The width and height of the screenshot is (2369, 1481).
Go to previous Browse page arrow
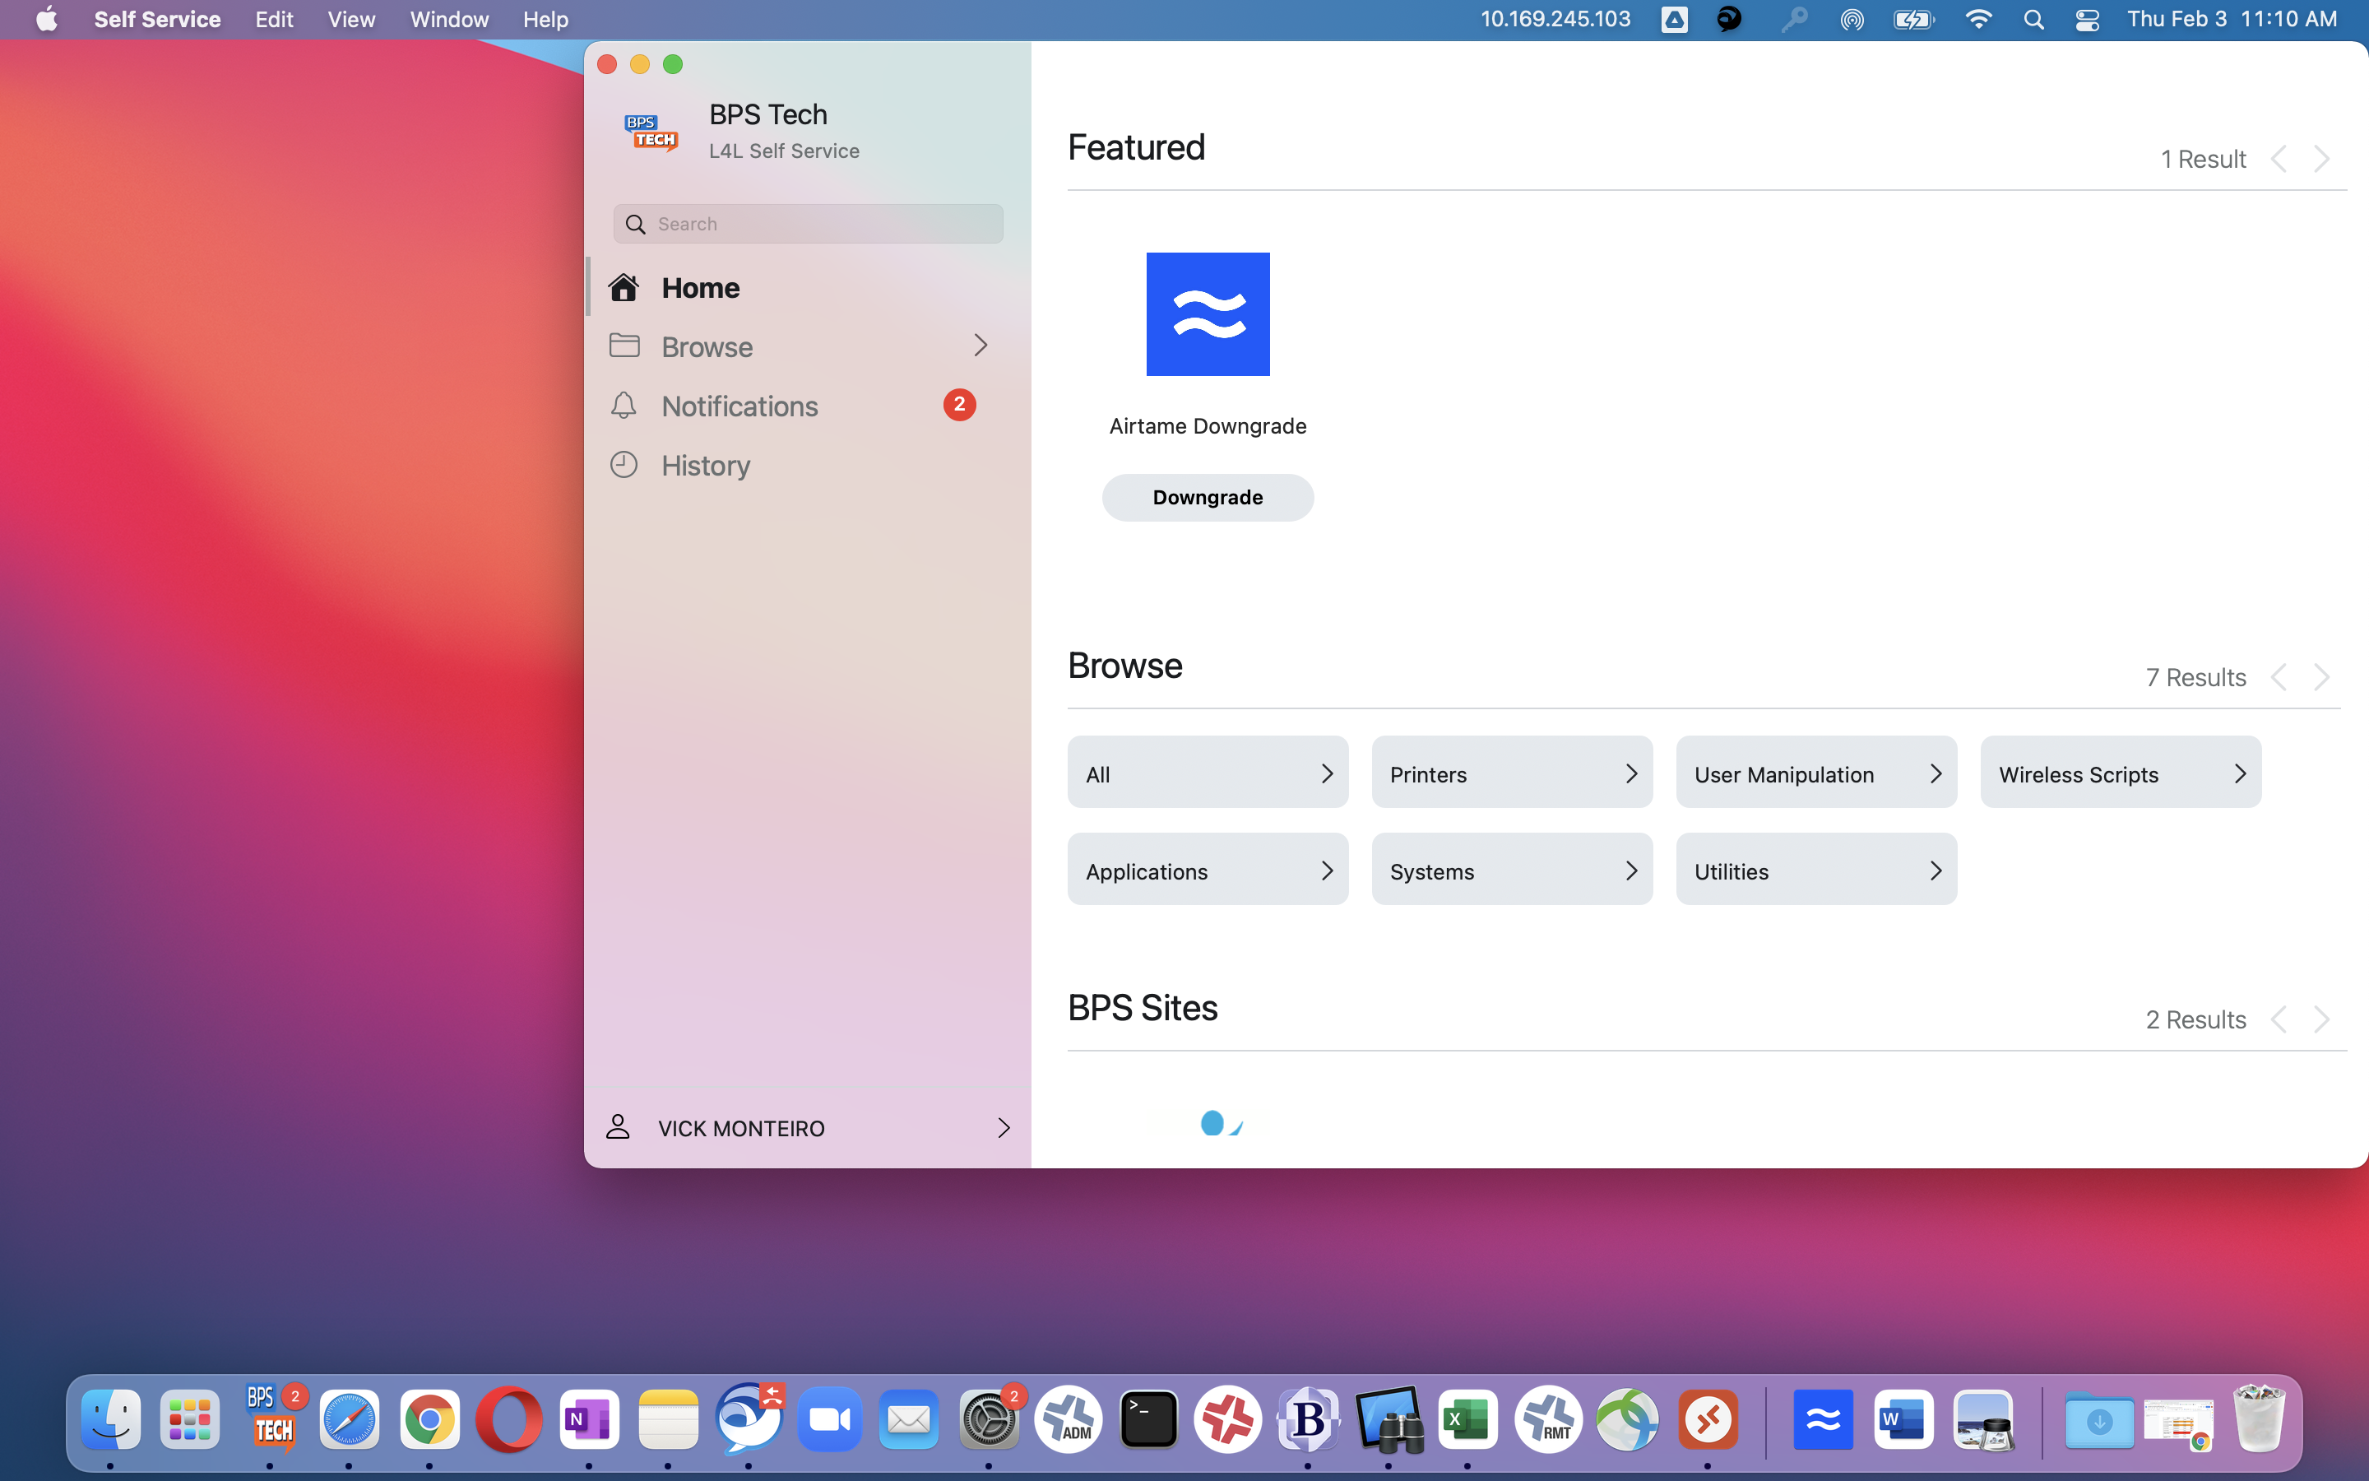pos(2279,677)
